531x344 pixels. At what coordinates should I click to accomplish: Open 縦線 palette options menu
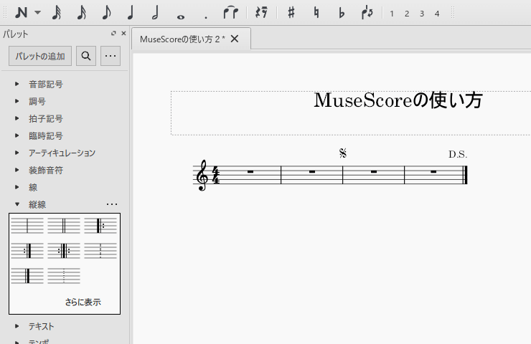(x=112, y=204)
